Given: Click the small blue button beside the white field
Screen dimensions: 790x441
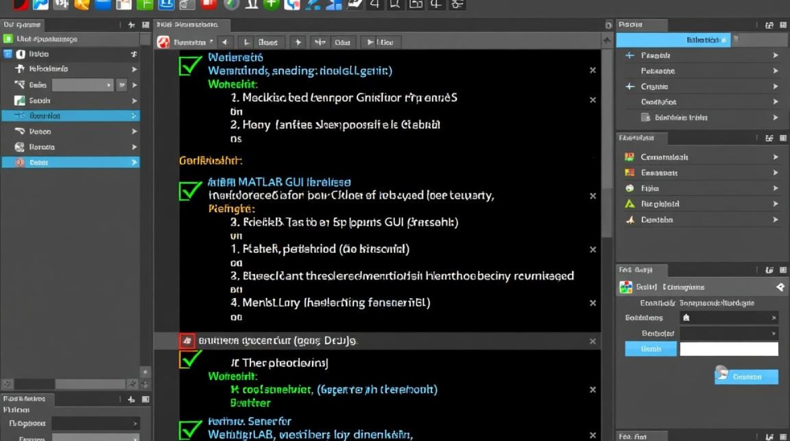Looking at the screenshot, I should click(x=651, y=349).
